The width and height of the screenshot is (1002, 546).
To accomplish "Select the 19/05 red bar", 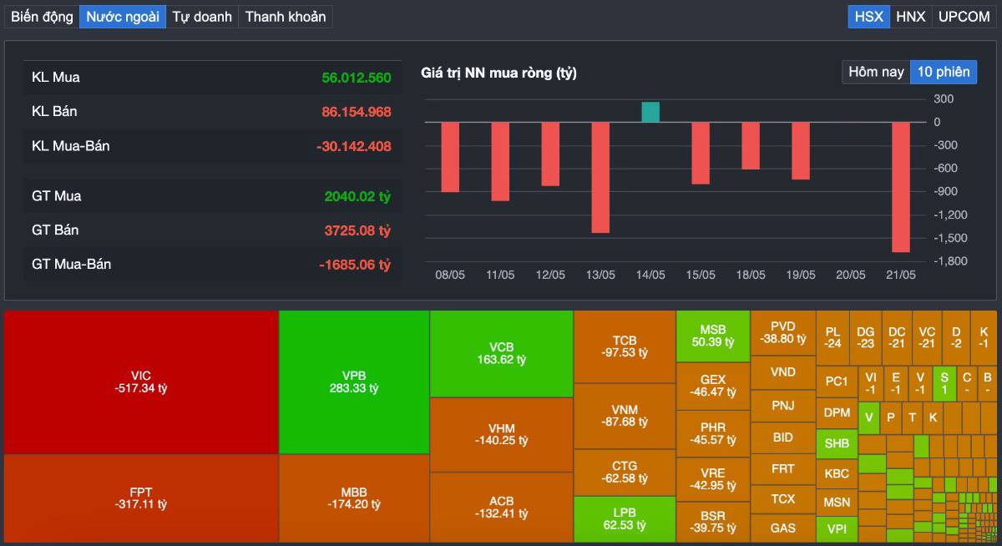I will click(801, 150).
